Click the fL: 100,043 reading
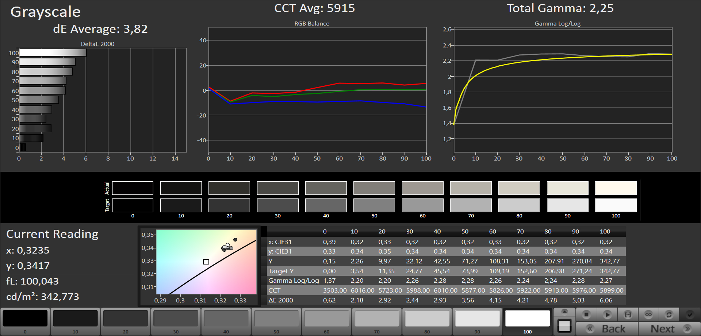Viewport: 701px width, 336px height. click(32, 281)
